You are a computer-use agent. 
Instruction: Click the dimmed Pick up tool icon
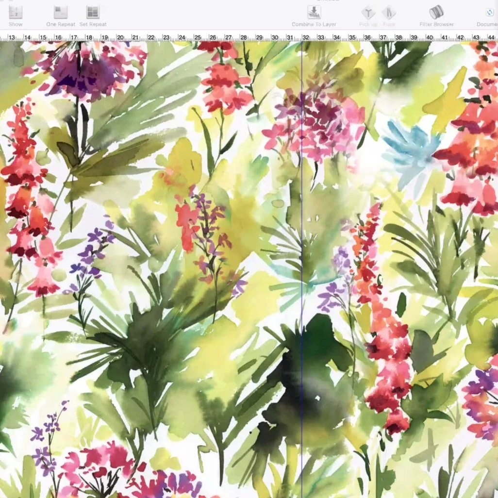tap(368, 13)
